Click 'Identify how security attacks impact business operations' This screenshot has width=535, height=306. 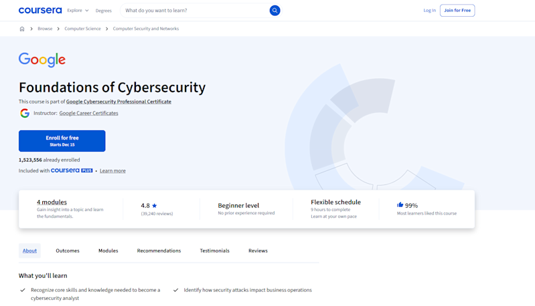(248, 290)
